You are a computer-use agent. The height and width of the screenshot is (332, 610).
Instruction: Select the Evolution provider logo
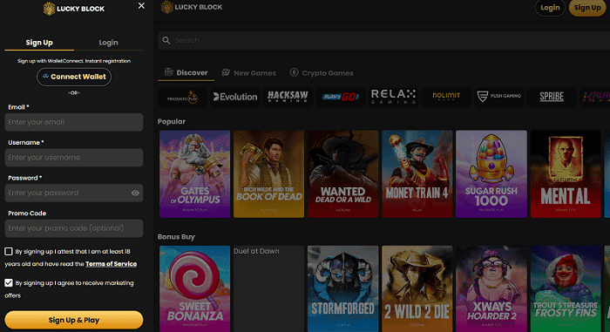point(235,97)
